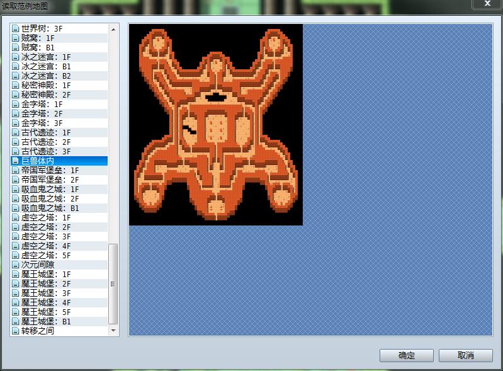This screenshot has width=503, height=371.
Task: Choose 冰之迷宫:B2 in the list
Action: click(59, 76)
